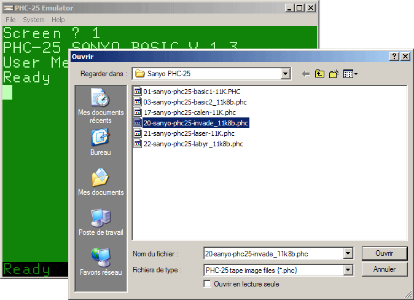Click the Ouvrir button
Image resolution: width=414 pixels, height=300 pixels.
[x=384, y=253]
